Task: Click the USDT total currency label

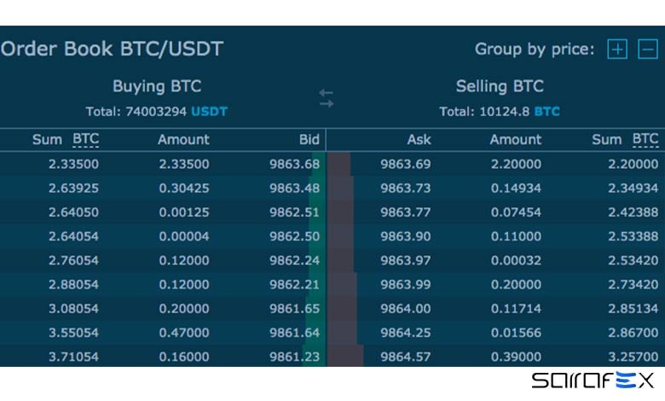Action: [209, 112]
